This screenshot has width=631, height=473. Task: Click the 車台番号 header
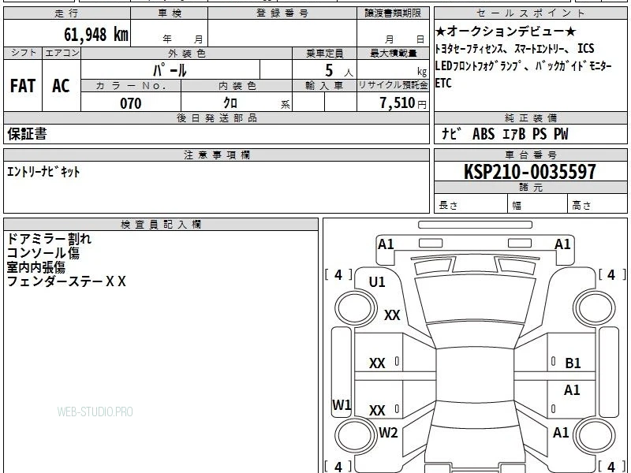(530, 155)
